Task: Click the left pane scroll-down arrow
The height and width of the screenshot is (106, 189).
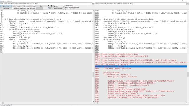Action: click(x=93, y=102)
